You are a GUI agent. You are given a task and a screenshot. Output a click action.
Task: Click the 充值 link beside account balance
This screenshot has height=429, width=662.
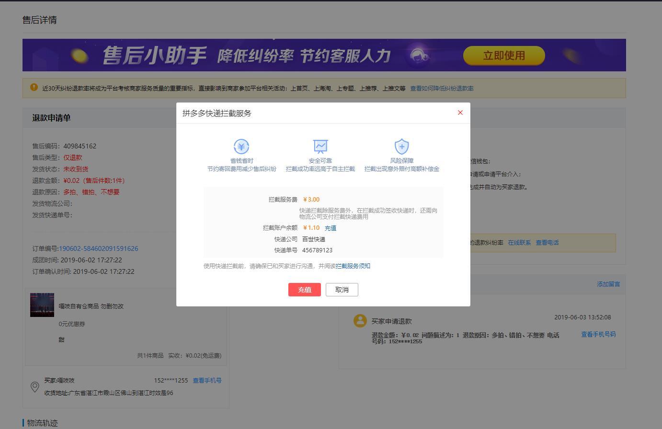coord(330,228)
